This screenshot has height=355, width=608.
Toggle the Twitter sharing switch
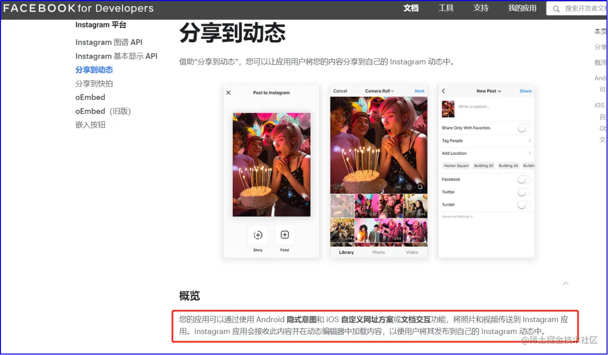(524, 192)
